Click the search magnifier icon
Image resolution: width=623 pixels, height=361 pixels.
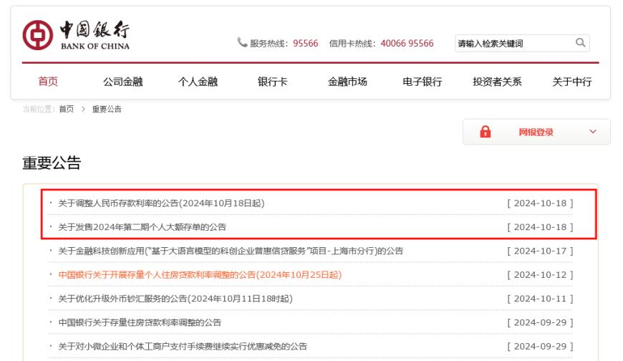pyautogui.click(x=581, y=42)
